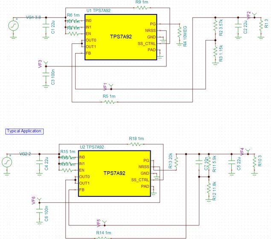Click the Typical Application text box
This screenshot has width=271, height=239.
pos(24,131)
